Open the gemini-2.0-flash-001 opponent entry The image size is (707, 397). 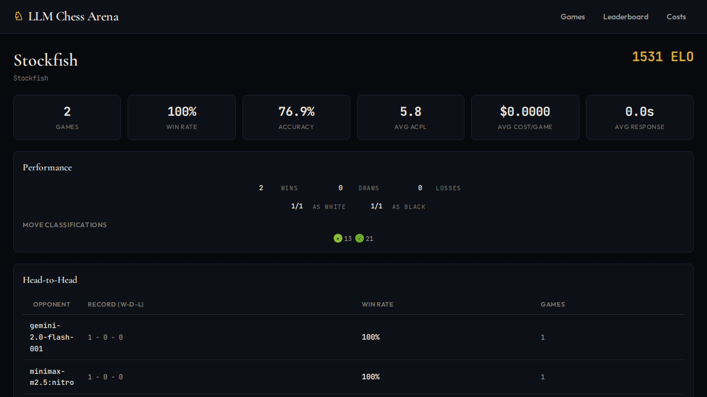pos(52,337)
